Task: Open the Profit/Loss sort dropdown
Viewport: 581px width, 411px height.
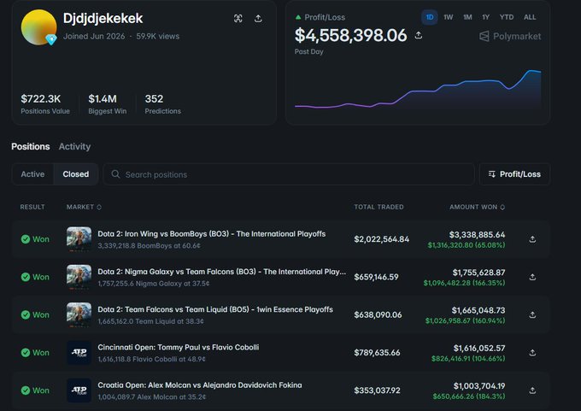Action: (514, 174)
